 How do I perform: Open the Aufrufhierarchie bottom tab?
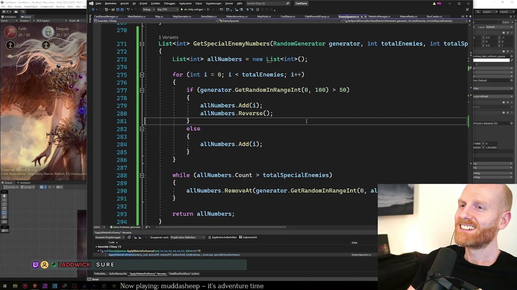[118, 273]
